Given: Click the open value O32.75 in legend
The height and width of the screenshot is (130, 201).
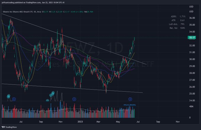Looking at the screenshot, I should point(45,12).
